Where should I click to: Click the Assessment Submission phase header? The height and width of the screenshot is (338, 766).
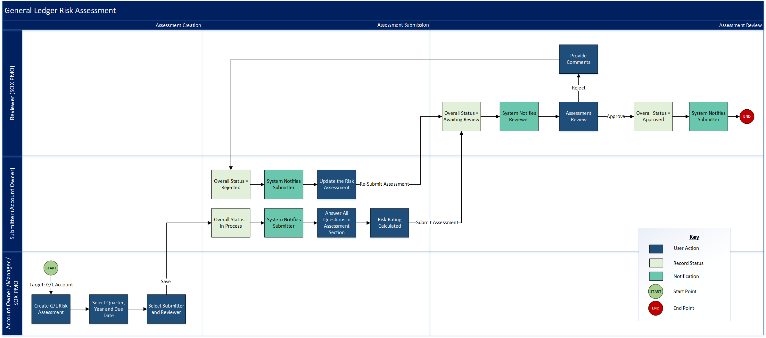click(403, 25)
